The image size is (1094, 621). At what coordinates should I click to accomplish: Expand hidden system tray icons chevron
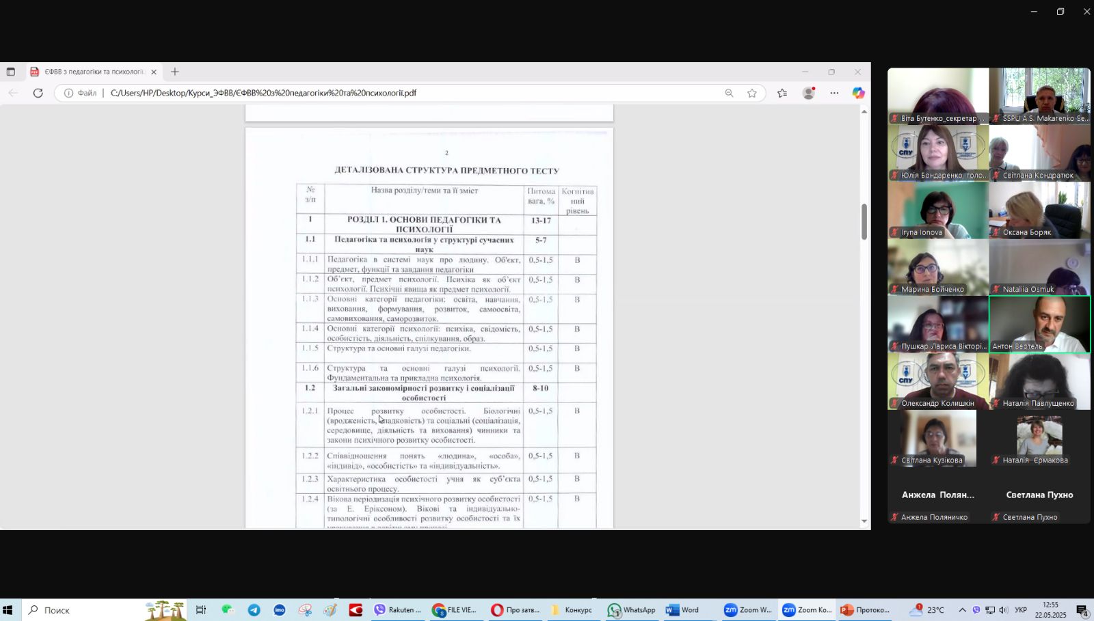pos(962,610)
